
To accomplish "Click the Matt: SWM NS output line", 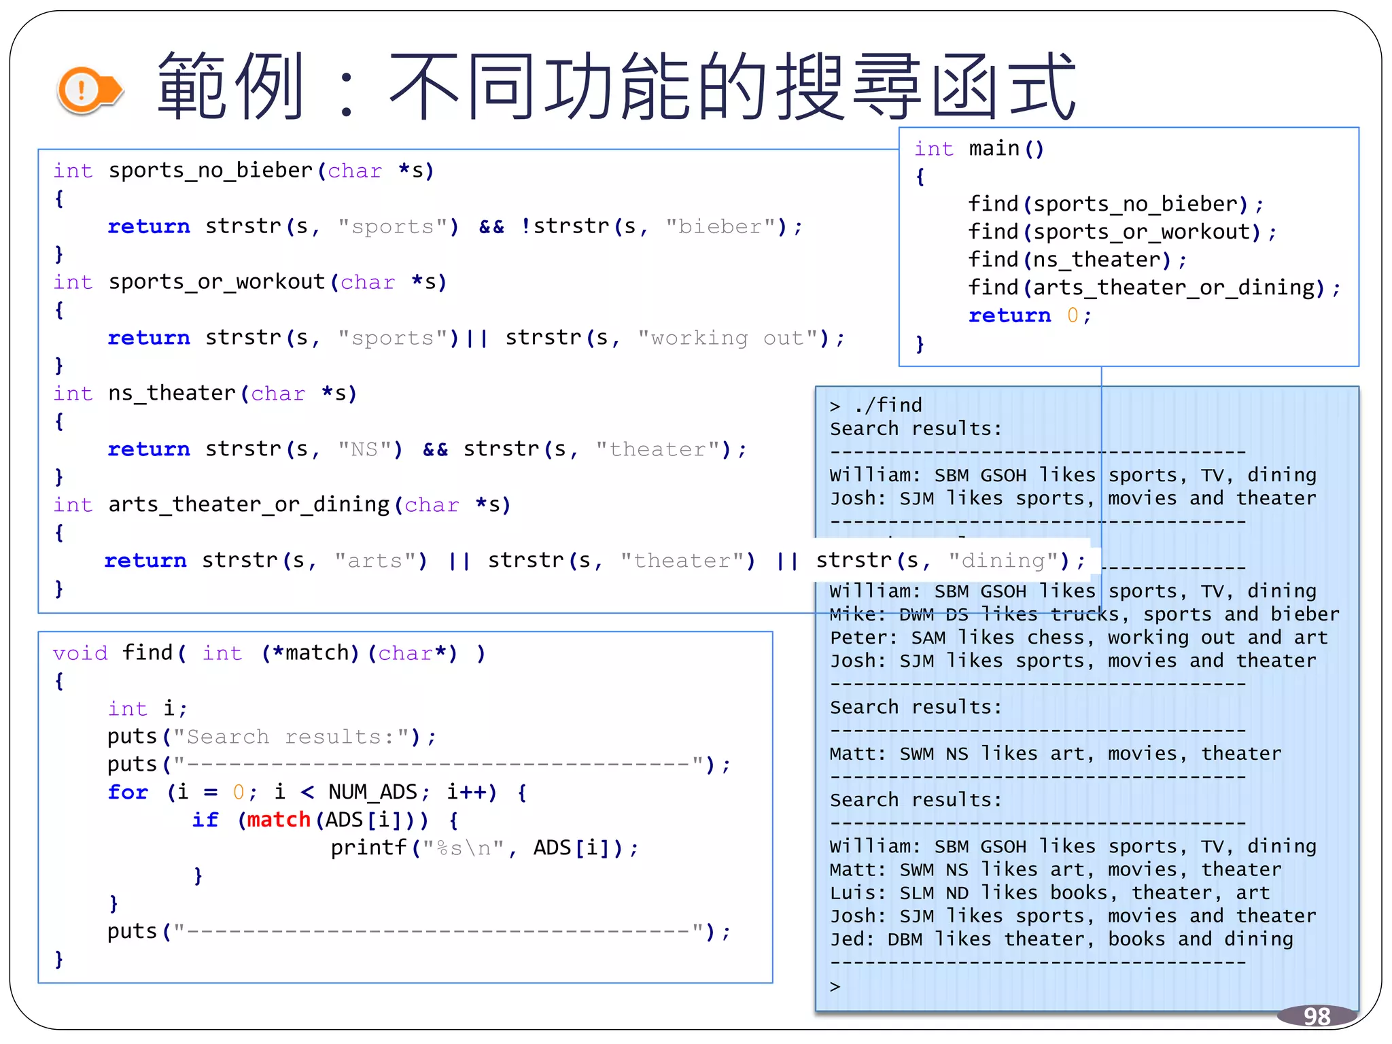I will [1055, 753].
